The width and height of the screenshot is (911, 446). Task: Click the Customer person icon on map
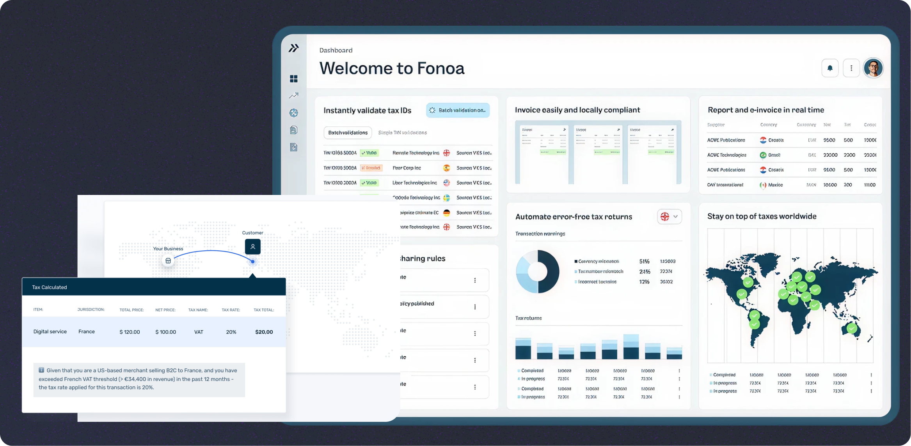click(252, 246)
